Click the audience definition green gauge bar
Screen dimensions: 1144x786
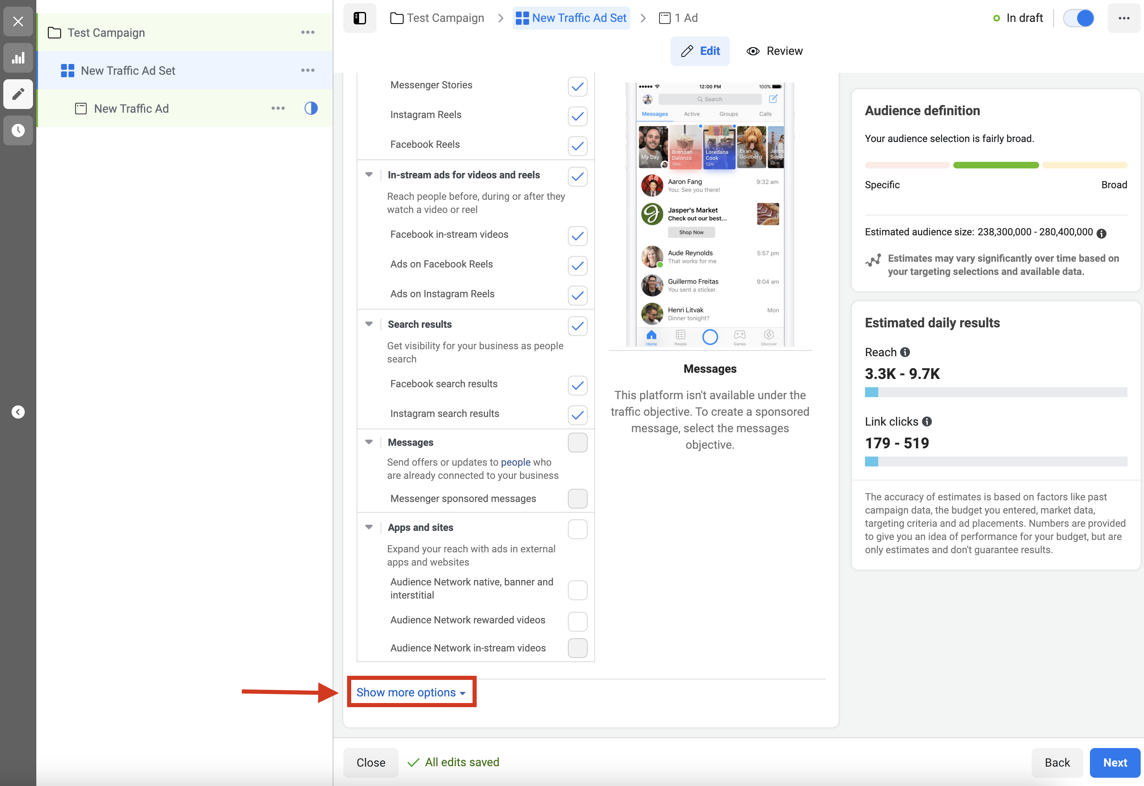click(995, 165)
